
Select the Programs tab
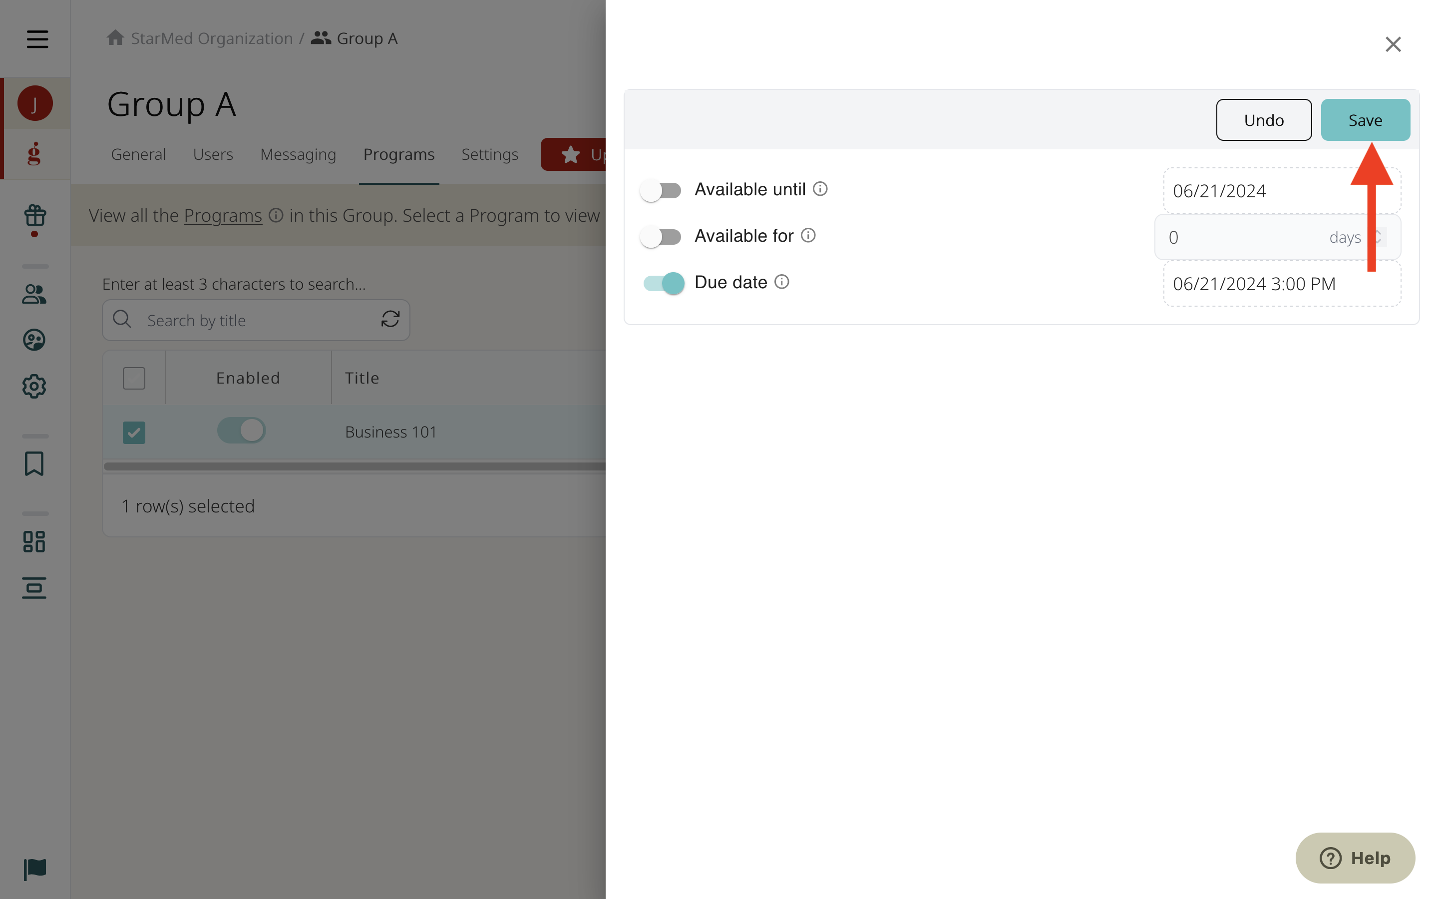click(399, 155)
